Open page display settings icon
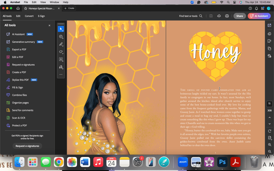Screen dimensions: 274x171 point(270,138)
